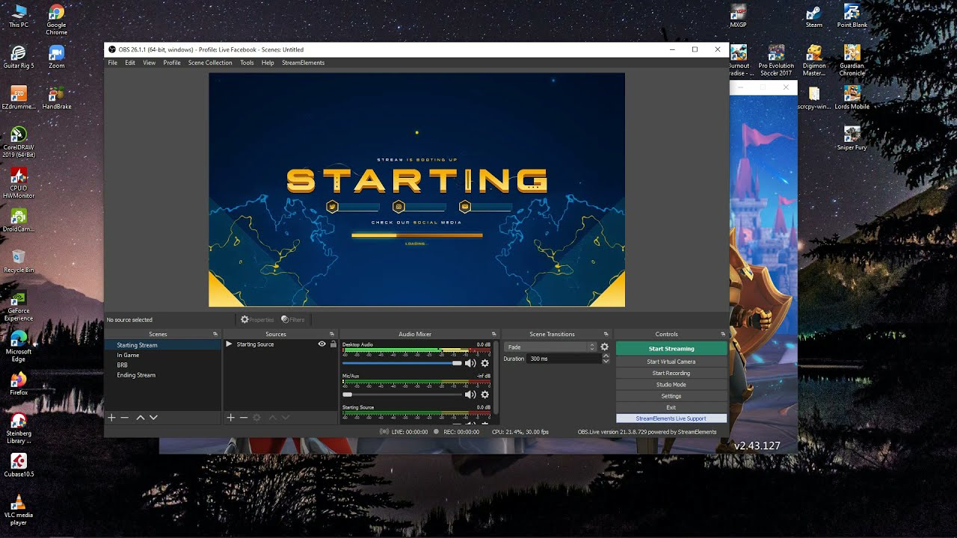Expand Starting Source play triangle
Viewport: 957px width, 538px height.
tap(229, 344)
